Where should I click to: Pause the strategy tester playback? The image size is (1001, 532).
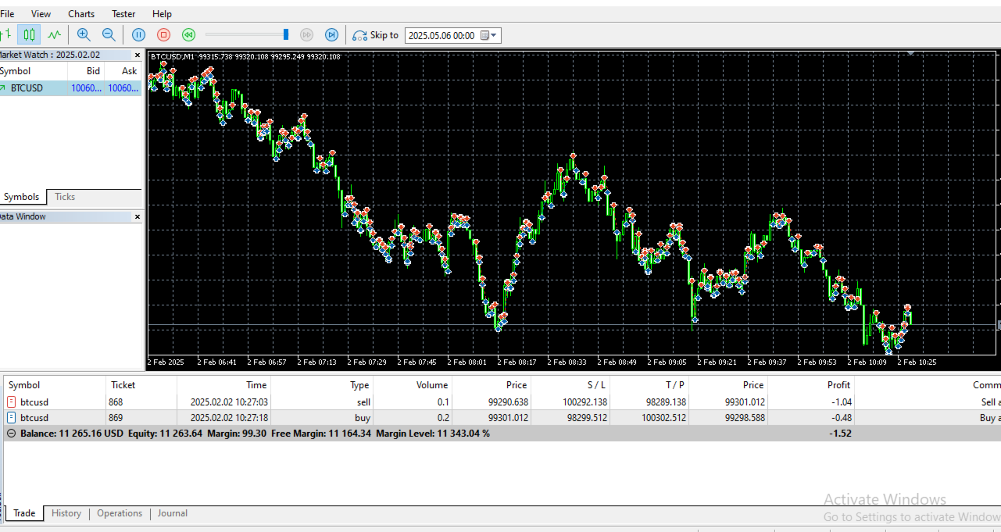(x=138, y=34)
